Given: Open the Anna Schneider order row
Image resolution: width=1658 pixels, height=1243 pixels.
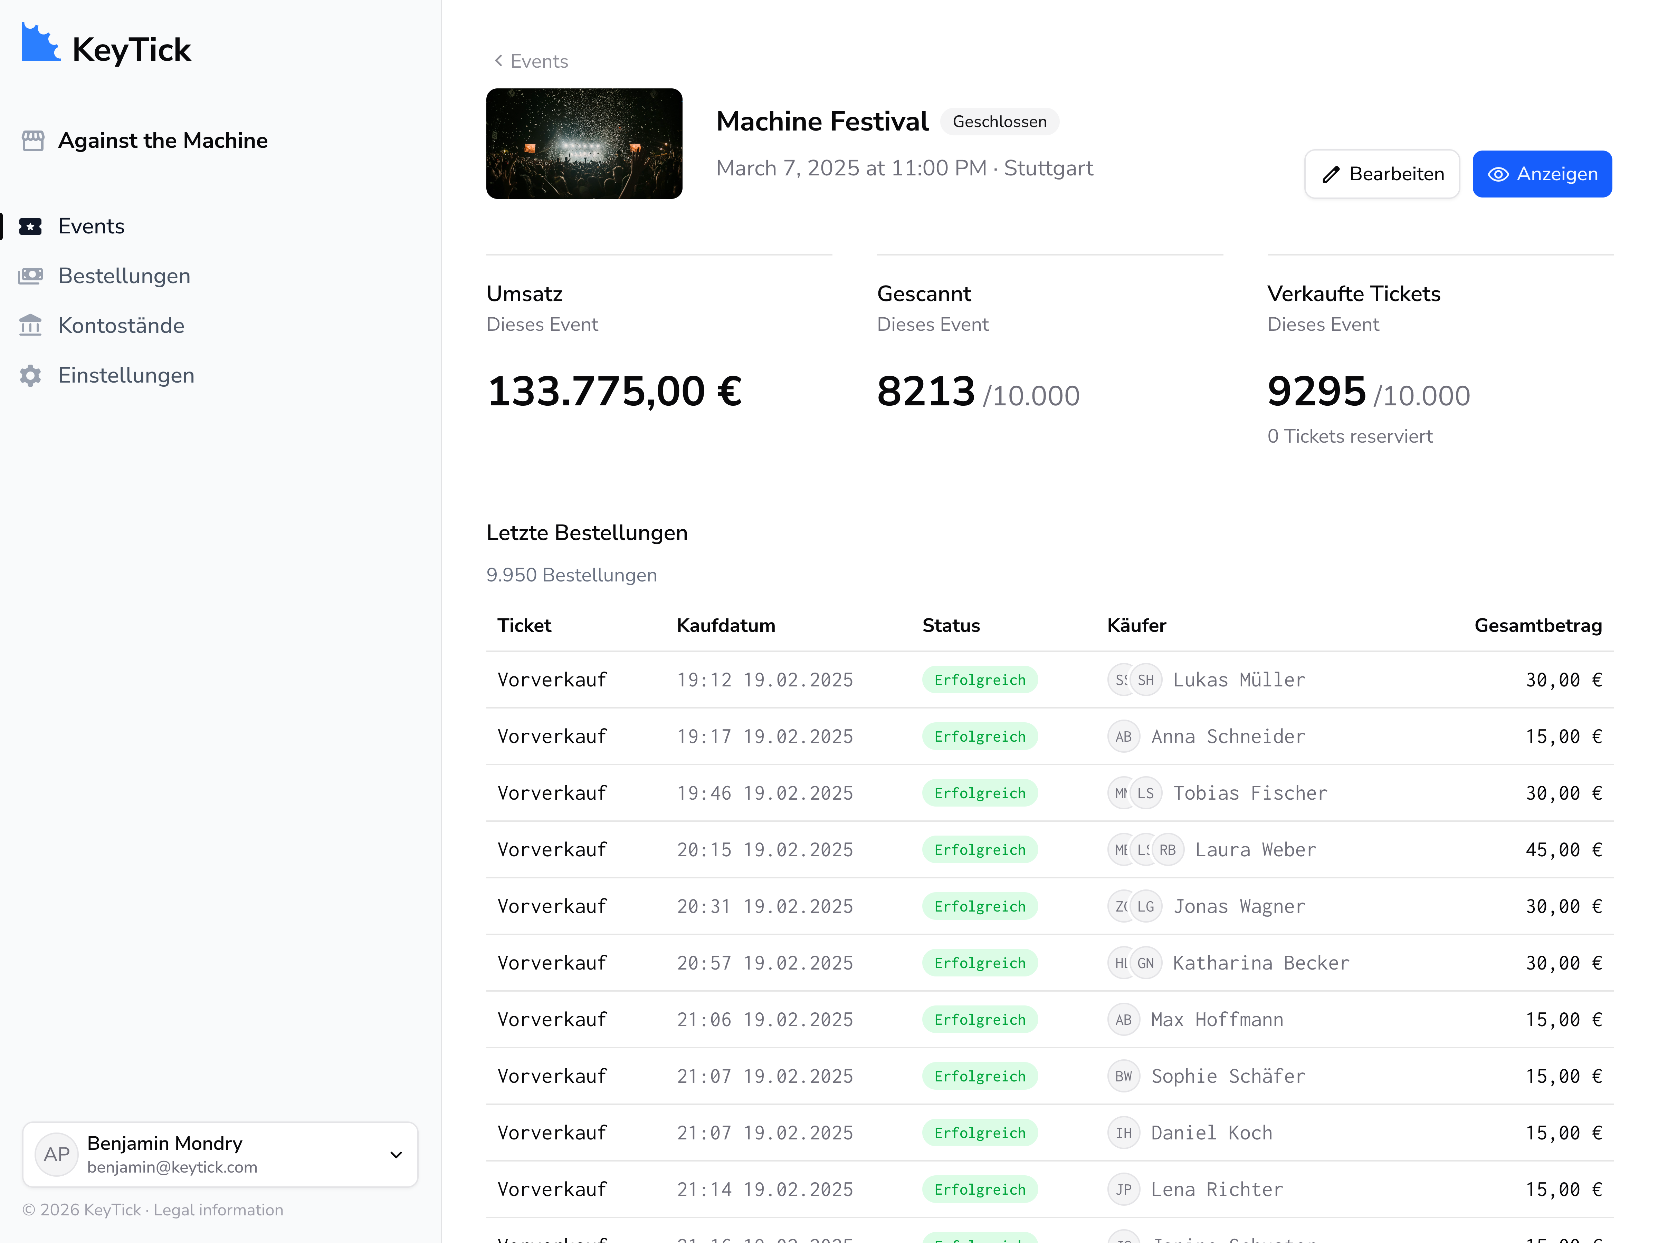Looking at the screenshot, I should [1049, 736].
